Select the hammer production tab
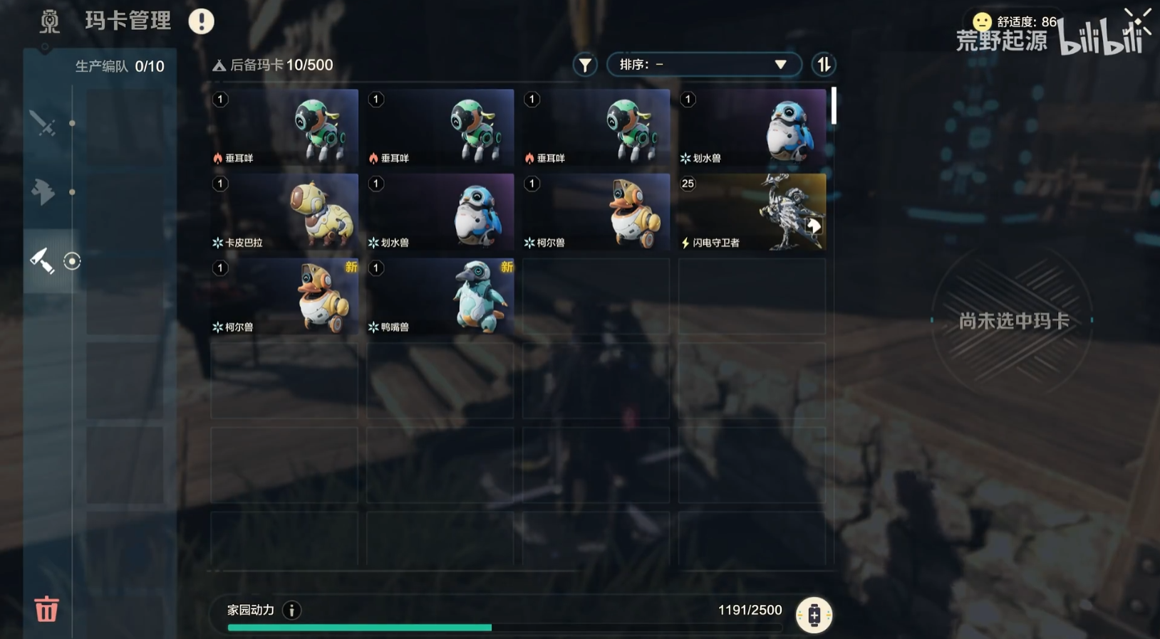 click(42, 260)
